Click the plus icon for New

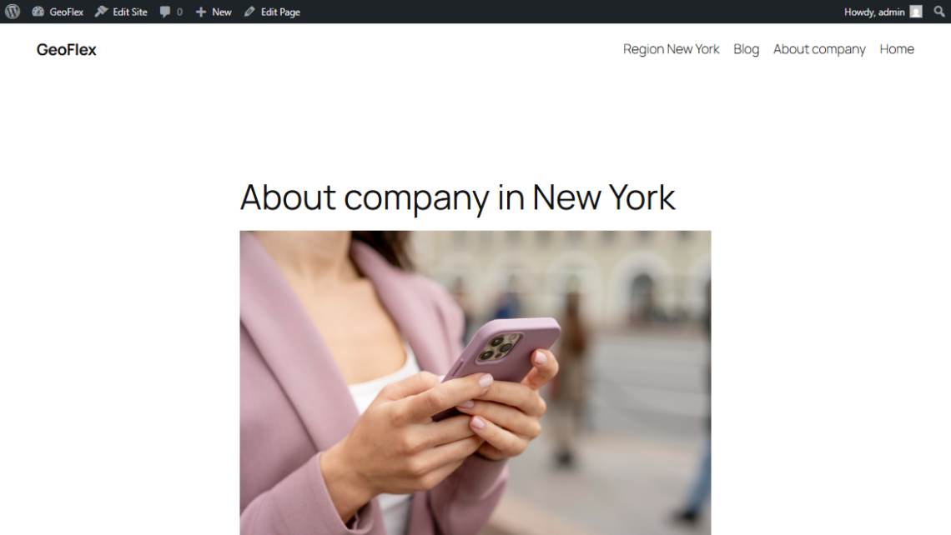coord(201,12)
